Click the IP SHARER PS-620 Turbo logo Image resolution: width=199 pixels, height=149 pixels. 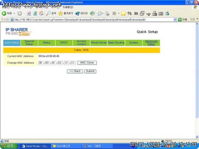[x=18, y=32]
